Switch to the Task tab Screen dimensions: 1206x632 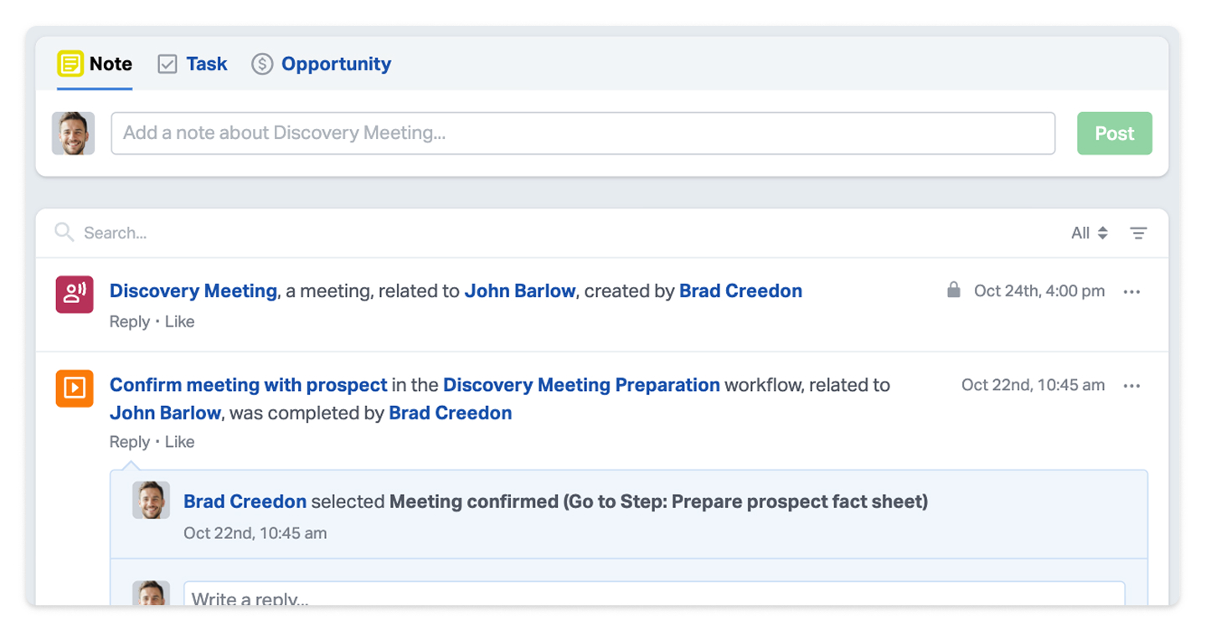click(206, 64)
